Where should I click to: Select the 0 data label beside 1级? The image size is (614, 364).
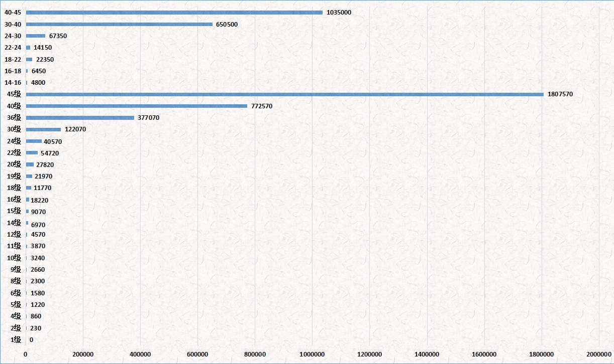pos(31,339)
